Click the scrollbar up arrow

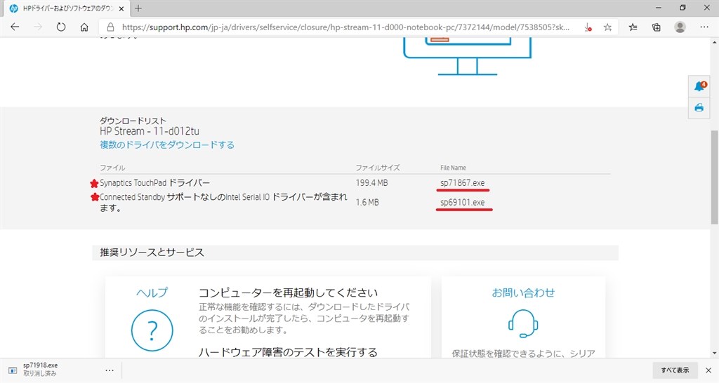pyautogui.click(x=714, y=42)
